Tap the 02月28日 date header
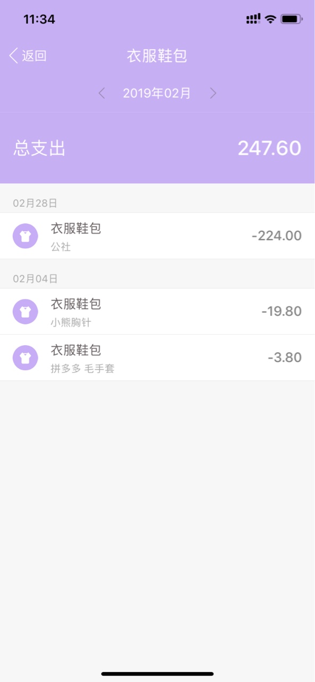This screenshot has height=682, width=315. pos(35,203)
